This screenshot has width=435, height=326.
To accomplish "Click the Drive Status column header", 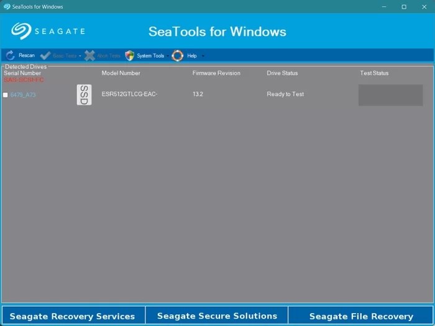I will (282, 73).
